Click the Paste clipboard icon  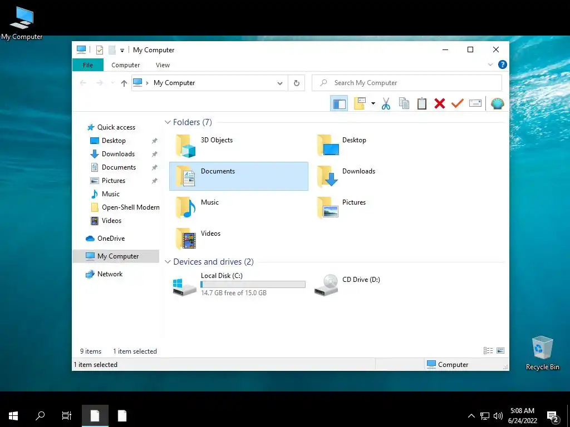(422, 104)
